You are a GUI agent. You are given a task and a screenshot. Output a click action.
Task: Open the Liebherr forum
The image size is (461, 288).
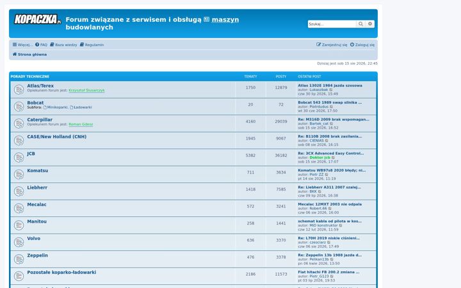(37, 188)
